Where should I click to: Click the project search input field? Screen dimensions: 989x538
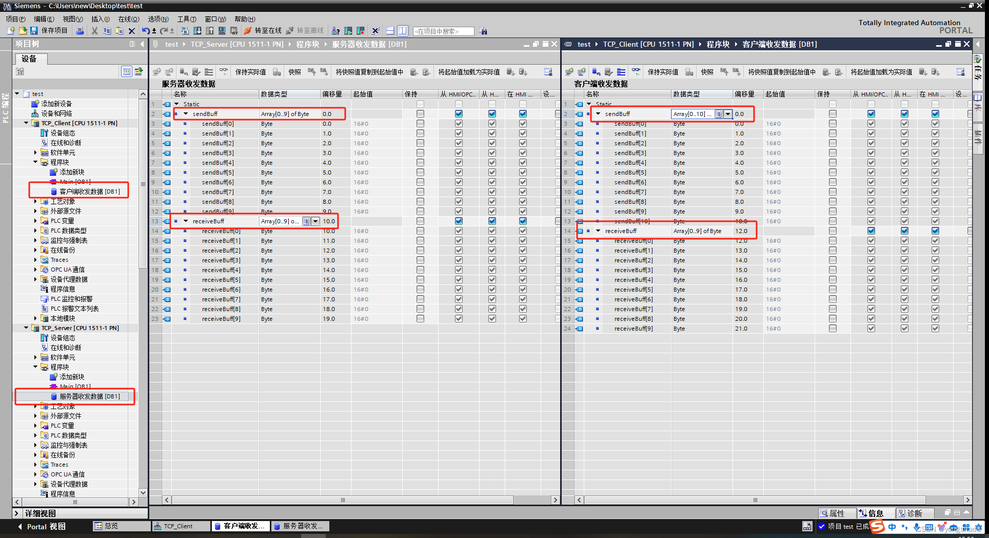[x=443, y=31]
